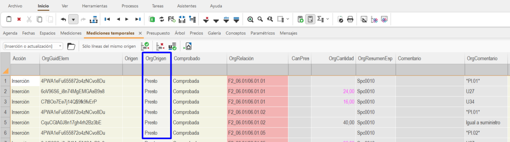Click the OrgComentario column header

[486, 58]
